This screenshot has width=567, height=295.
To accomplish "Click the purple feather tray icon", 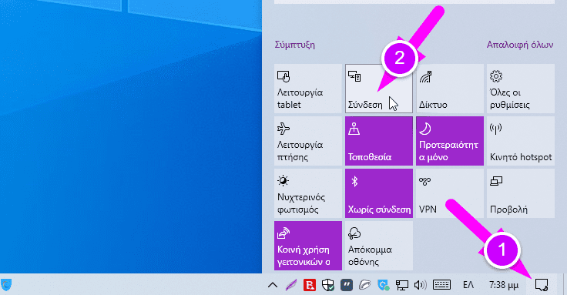I will tap(290, 285).
